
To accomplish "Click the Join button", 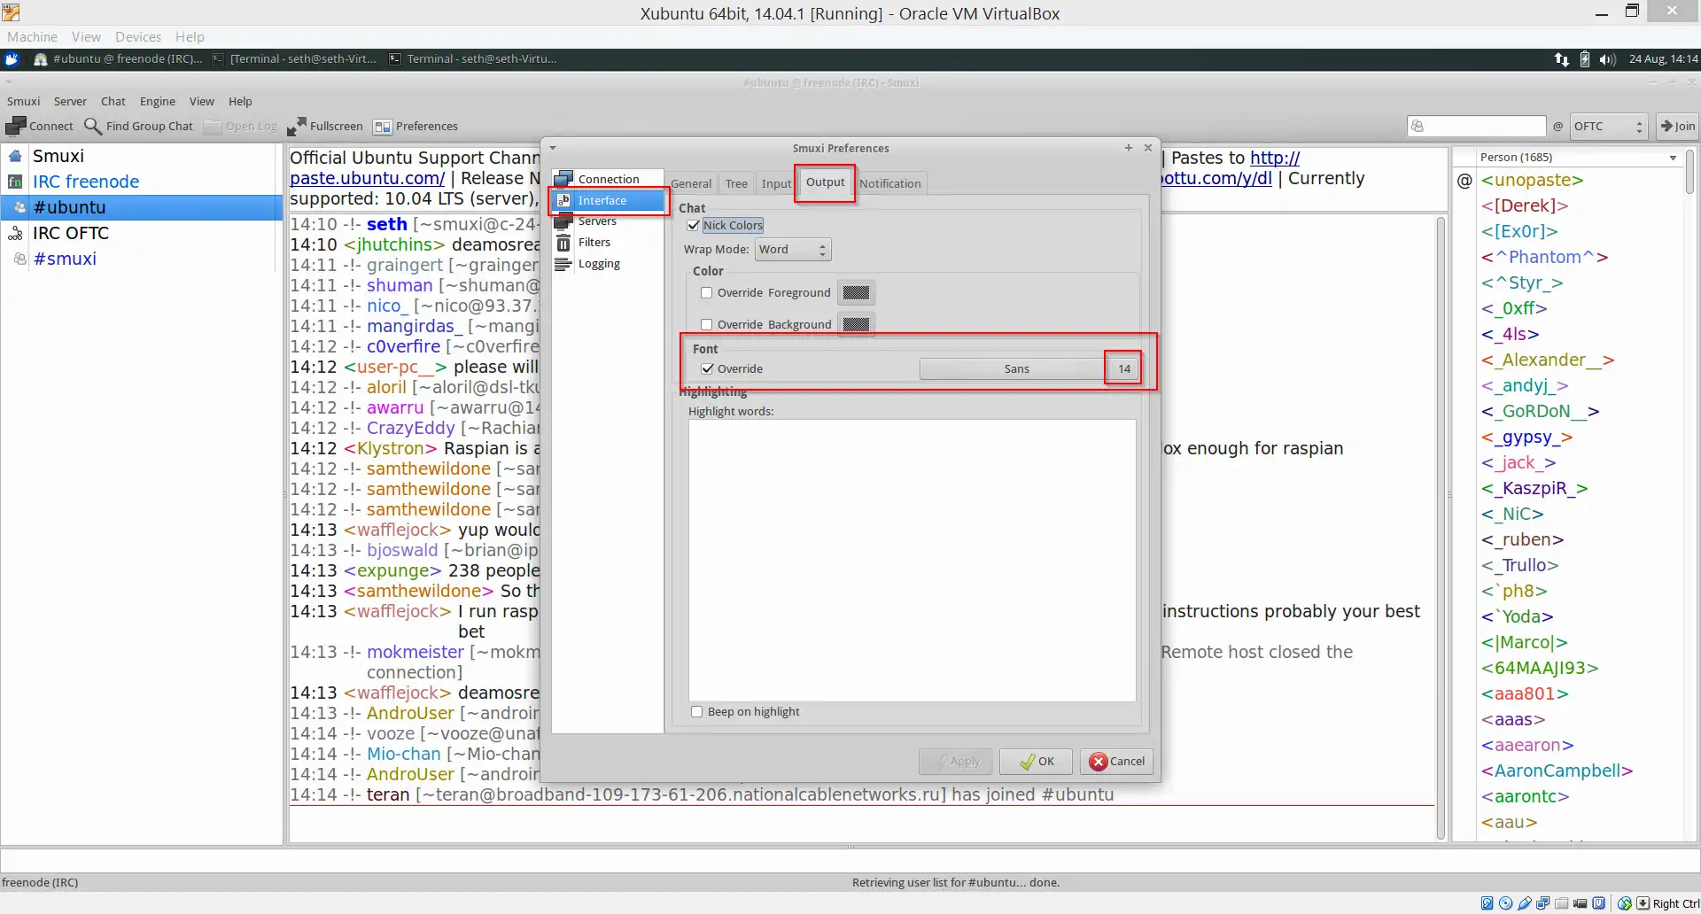I will (x=1677, y=127).
